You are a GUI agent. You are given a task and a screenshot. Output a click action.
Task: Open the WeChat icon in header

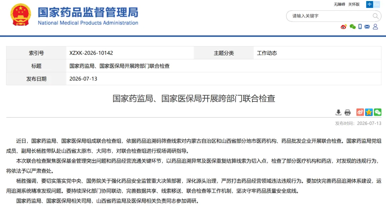pos(352,26)
